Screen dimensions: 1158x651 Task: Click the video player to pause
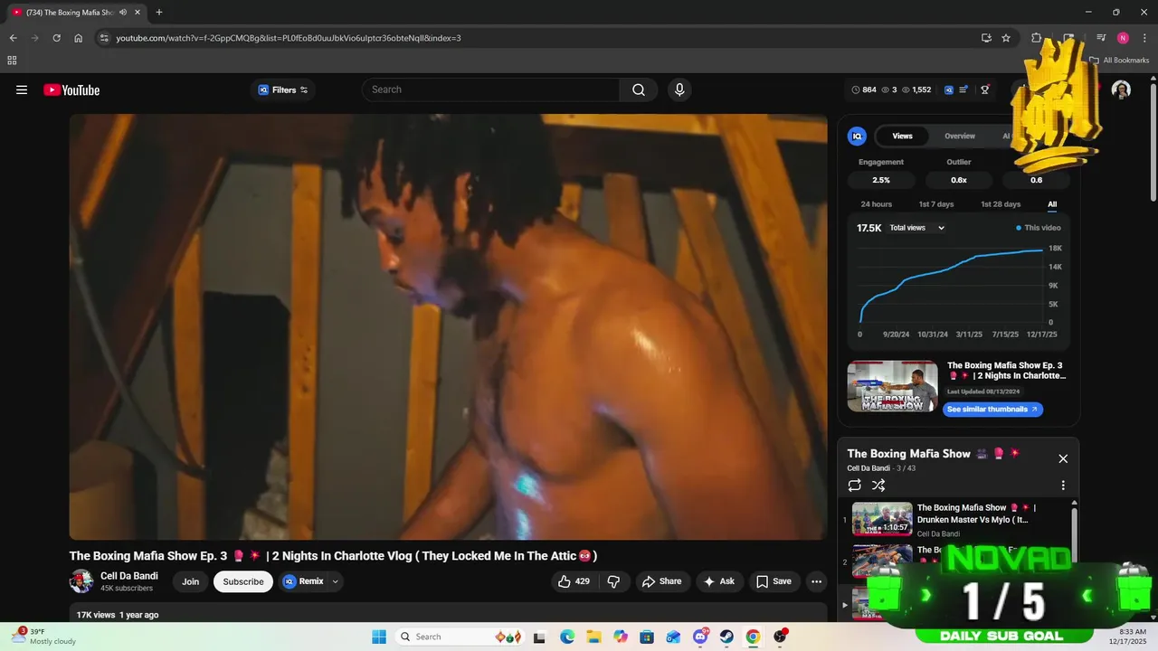448,326
